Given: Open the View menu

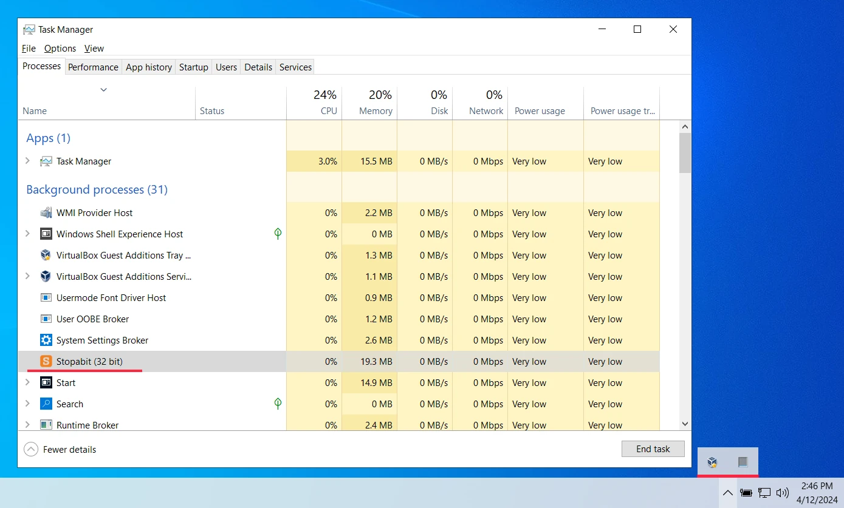Looking at the screenshot, I should coord(94,49).
